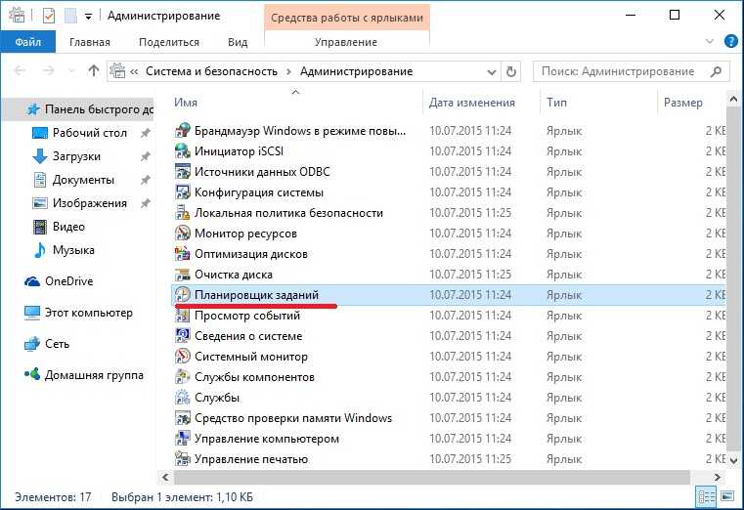Screen dimensions: 744x510
Task: Switch to the Вид ribbon tab
Action: click(238, 42)
